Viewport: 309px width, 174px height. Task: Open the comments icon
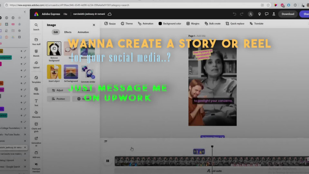pyautogui.click(x=266, y=14)
